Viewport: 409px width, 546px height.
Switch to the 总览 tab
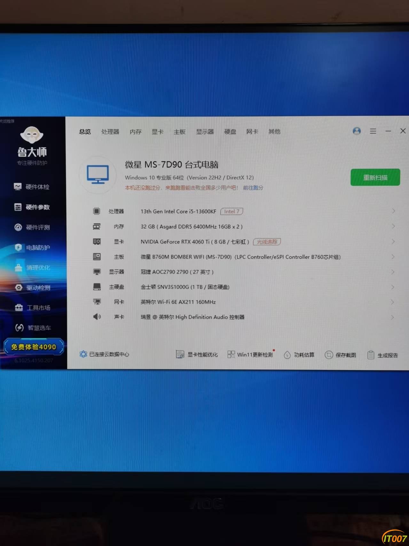click(85, 132)
